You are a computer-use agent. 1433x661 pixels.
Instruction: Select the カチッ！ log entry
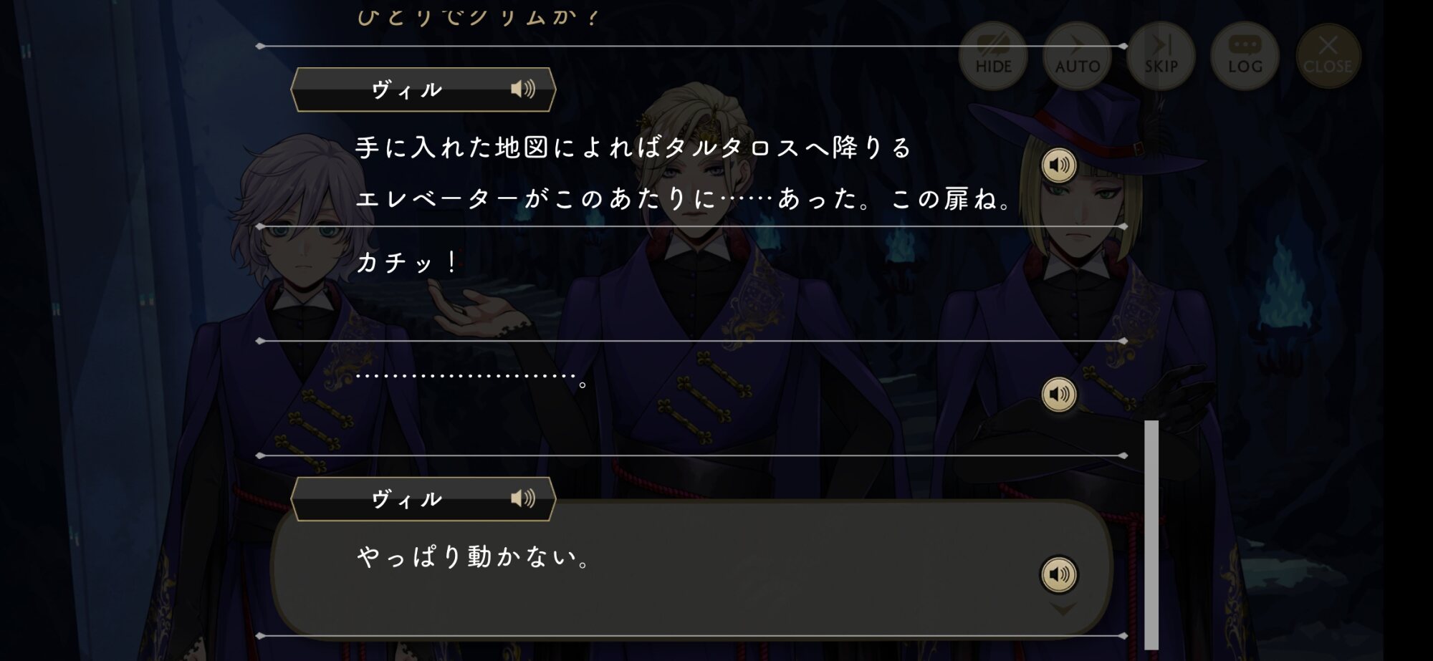coord(406,262)
